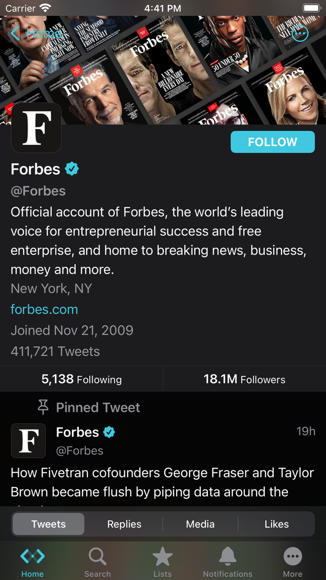
Task: Open the forbes.com website link
Action: [44, 309]
